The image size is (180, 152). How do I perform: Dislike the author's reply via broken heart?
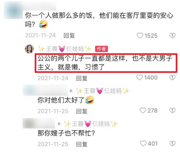[x=172, y=77]
